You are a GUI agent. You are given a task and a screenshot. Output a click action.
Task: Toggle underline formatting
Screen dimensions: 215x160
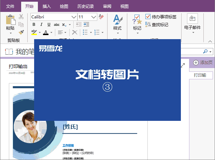coord(49,25)
